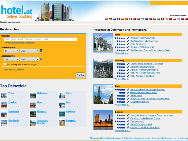Click the Suche button
The height and width of the screenshot is (141, 188).
coord(80,75)
